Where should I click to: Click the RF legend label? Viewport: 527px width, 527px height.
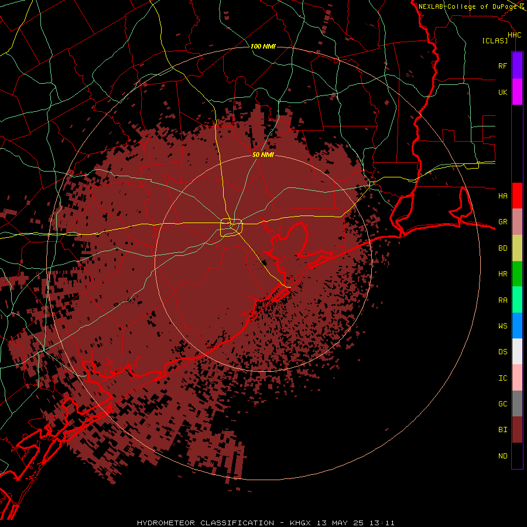(x=502, y=66)
